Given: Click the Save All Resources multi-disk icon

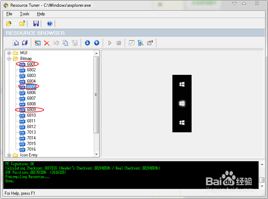Looking at the screenshot, I should 25,43.
